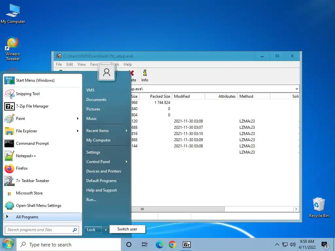Open View menu in 7-Zip
Viewport: 335px width, 251px height.
[81, 64]
